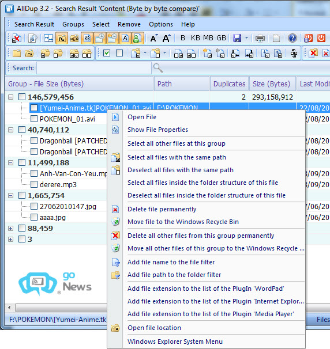The width and height of the screenshot is (330, 349).
Task: Click the save floppy disk icon
Action: [x=237, y=38]
